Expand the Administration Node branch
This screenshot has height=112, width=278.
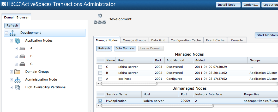(x=11, y=80)
